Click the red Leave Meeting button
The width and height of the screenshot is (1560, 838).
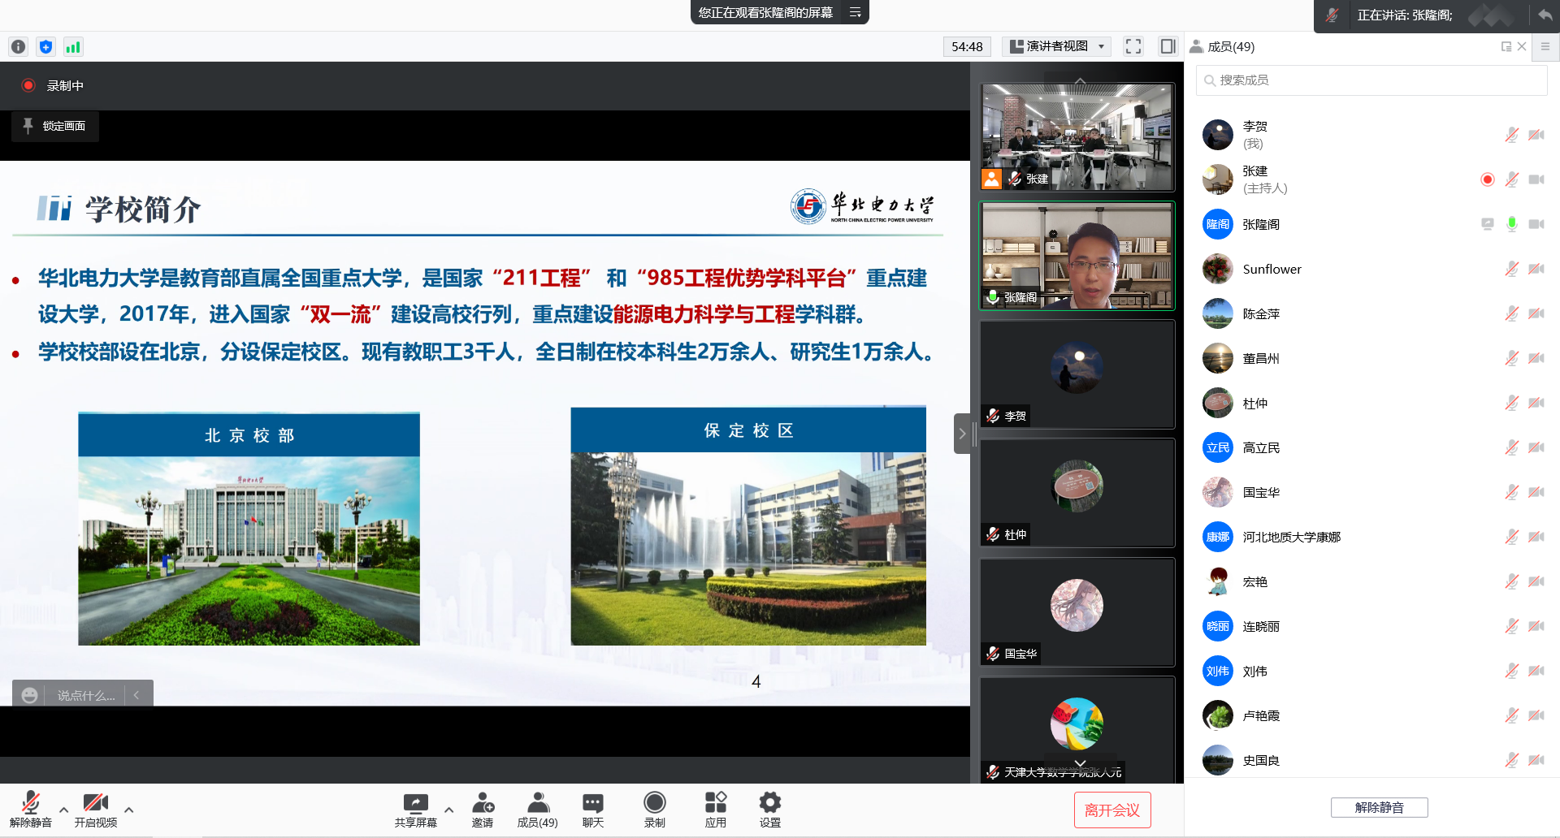[x=1111, y=810]
